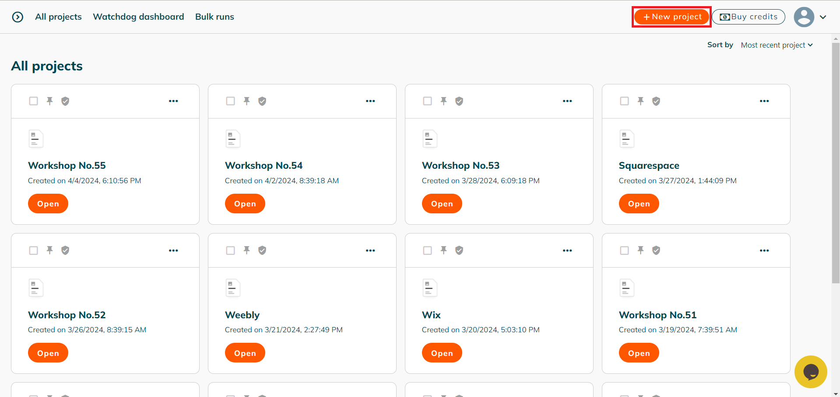840x397 pixels.
Task: Switch to the Bulk runs page
Action: tap(214, 17)
